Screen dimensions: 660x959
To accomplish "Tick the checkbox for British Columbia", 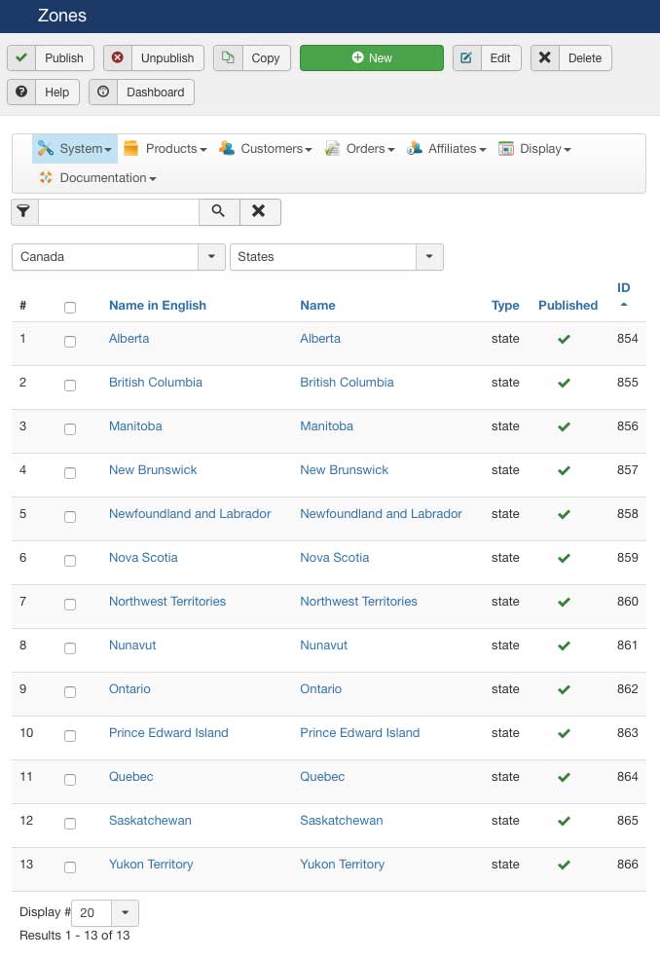I will [70, 386].
